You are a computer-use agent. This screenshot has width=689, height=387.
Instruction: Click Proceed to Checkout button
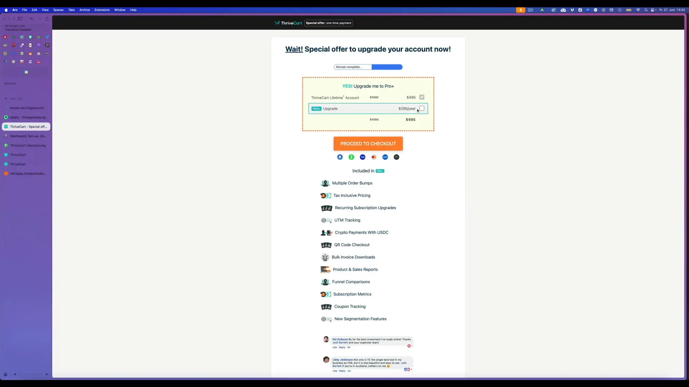pos(368,144)
